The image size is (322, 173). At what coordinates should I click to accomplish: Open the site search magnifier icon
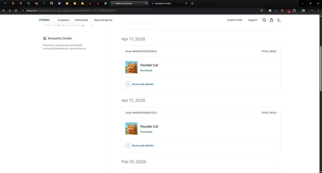[264, 20]
